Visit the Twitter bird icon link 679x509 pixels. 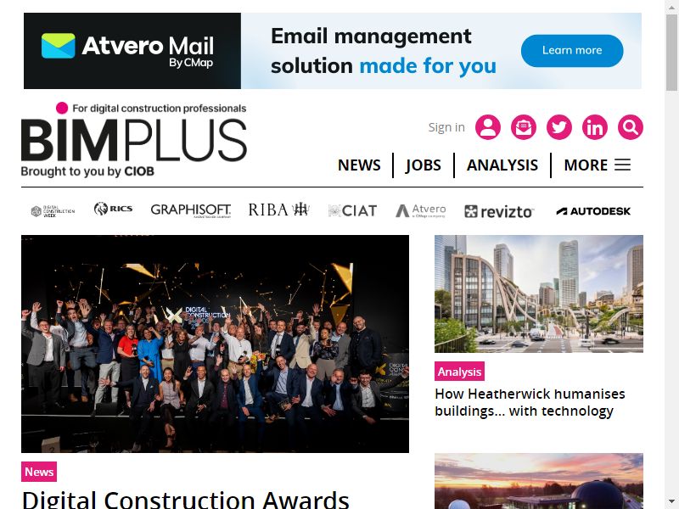point(558,127)
